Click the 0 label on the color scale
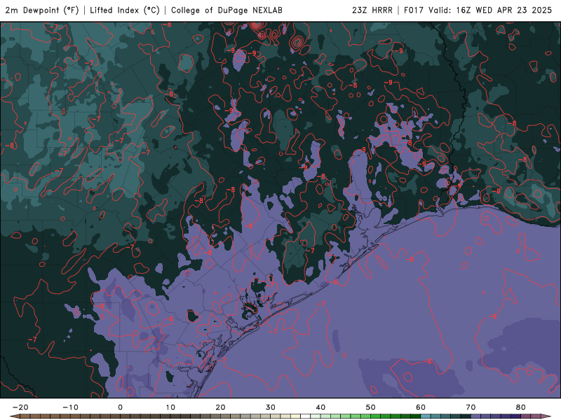Screen dimensions: 561x420 click(x=120, y=407)
